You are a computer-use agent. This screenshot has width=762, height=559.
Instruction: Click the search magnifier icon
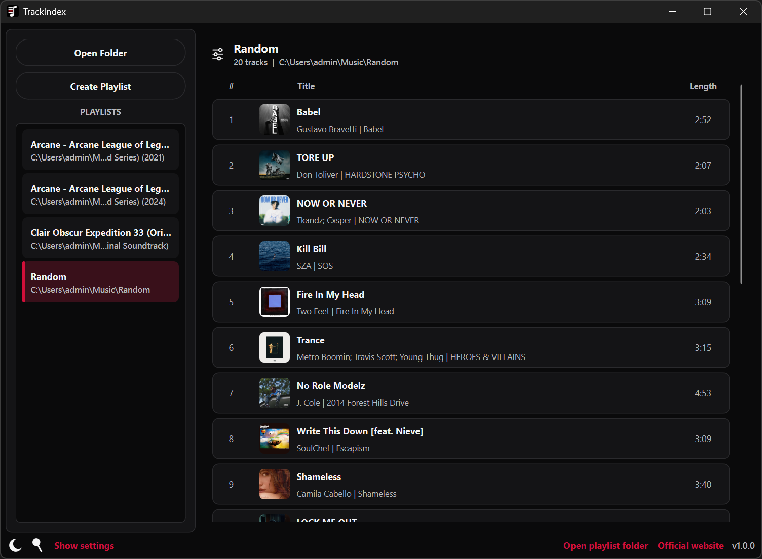coord(37,545)
